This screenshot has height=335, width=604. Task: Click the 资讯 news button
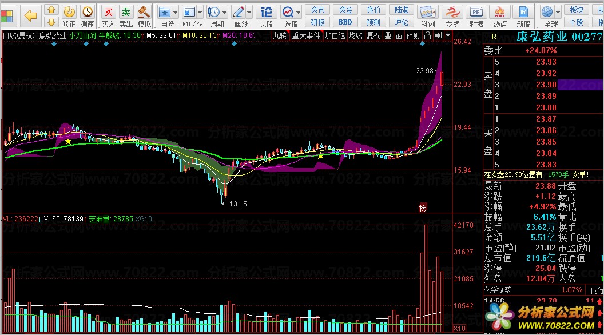317,10
